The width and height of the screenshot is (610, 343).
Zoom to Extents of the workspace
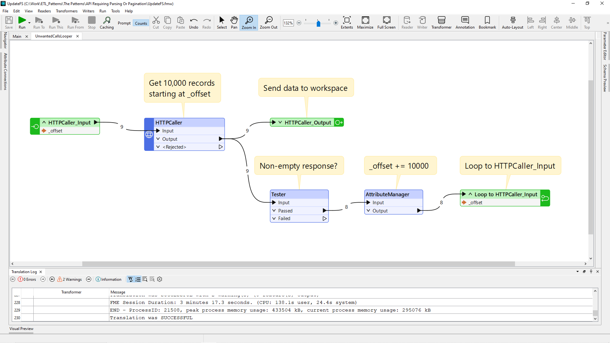pos(347,22)
